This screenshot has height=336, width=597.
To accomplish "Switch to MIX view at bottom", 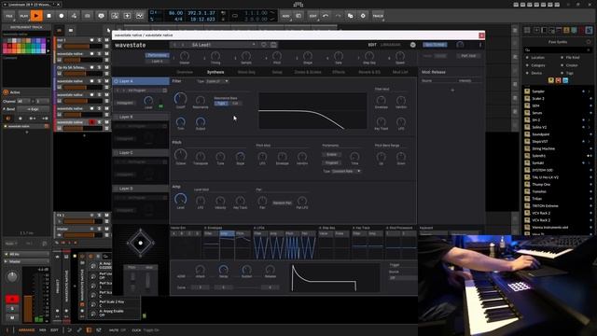I will [43, 330].
